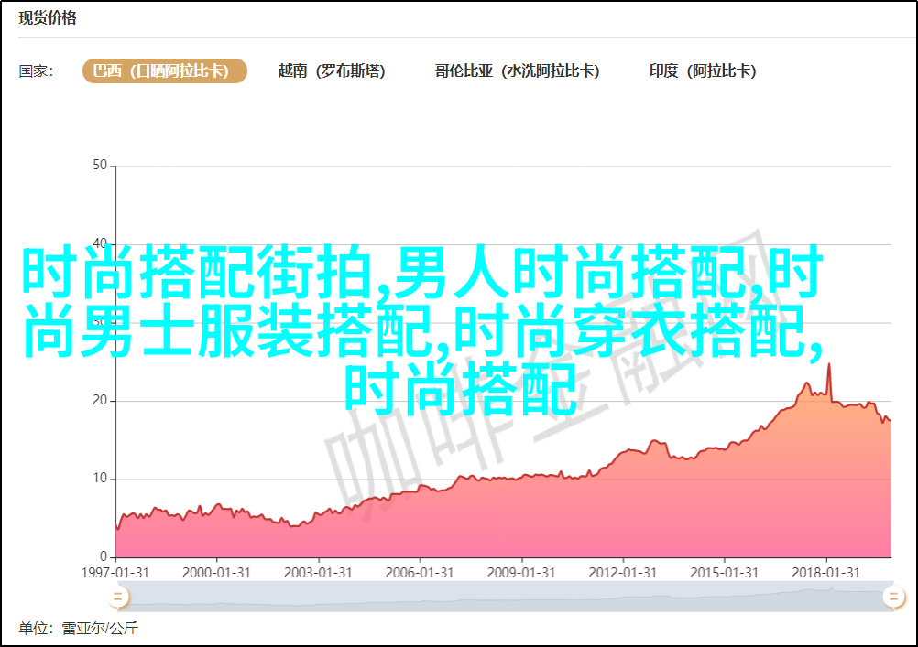
Task: Click the 2012-01-31 x-axis date label
Action: (x=624, y=572)
